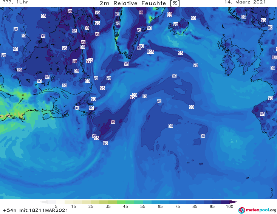Click the meteopool.org logo

pyautogui.click(x=257, y=210)
